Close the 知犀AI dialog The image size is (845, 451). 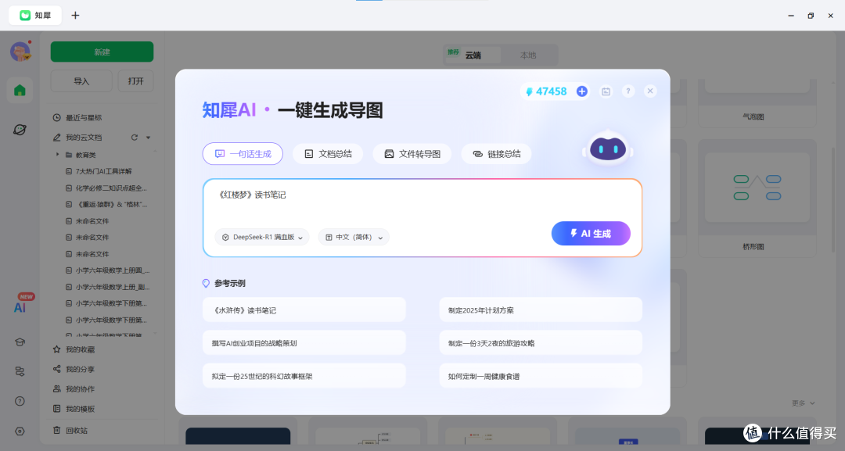pos(650,91)
